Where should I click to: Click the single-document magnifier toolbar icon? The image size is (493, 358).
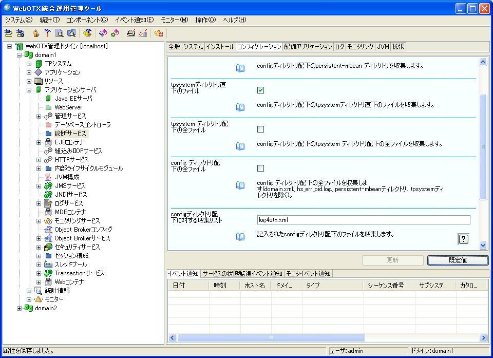pos(60,33)
